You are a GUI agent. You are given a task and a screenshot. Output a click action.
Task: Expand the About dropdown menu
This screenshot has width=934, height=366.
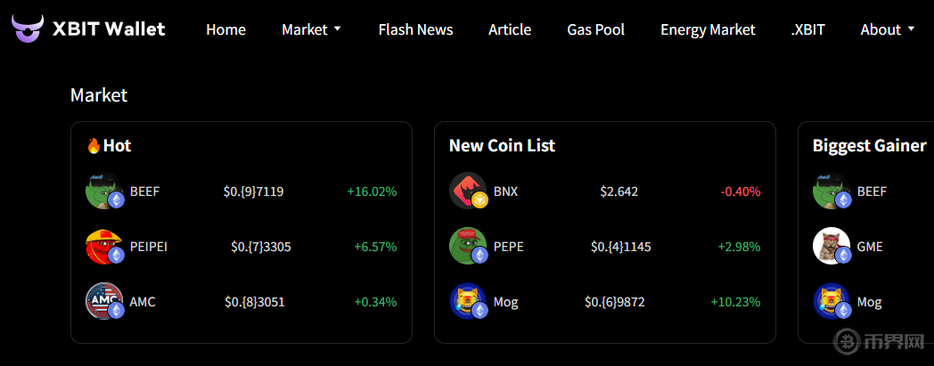click(887, 29)
